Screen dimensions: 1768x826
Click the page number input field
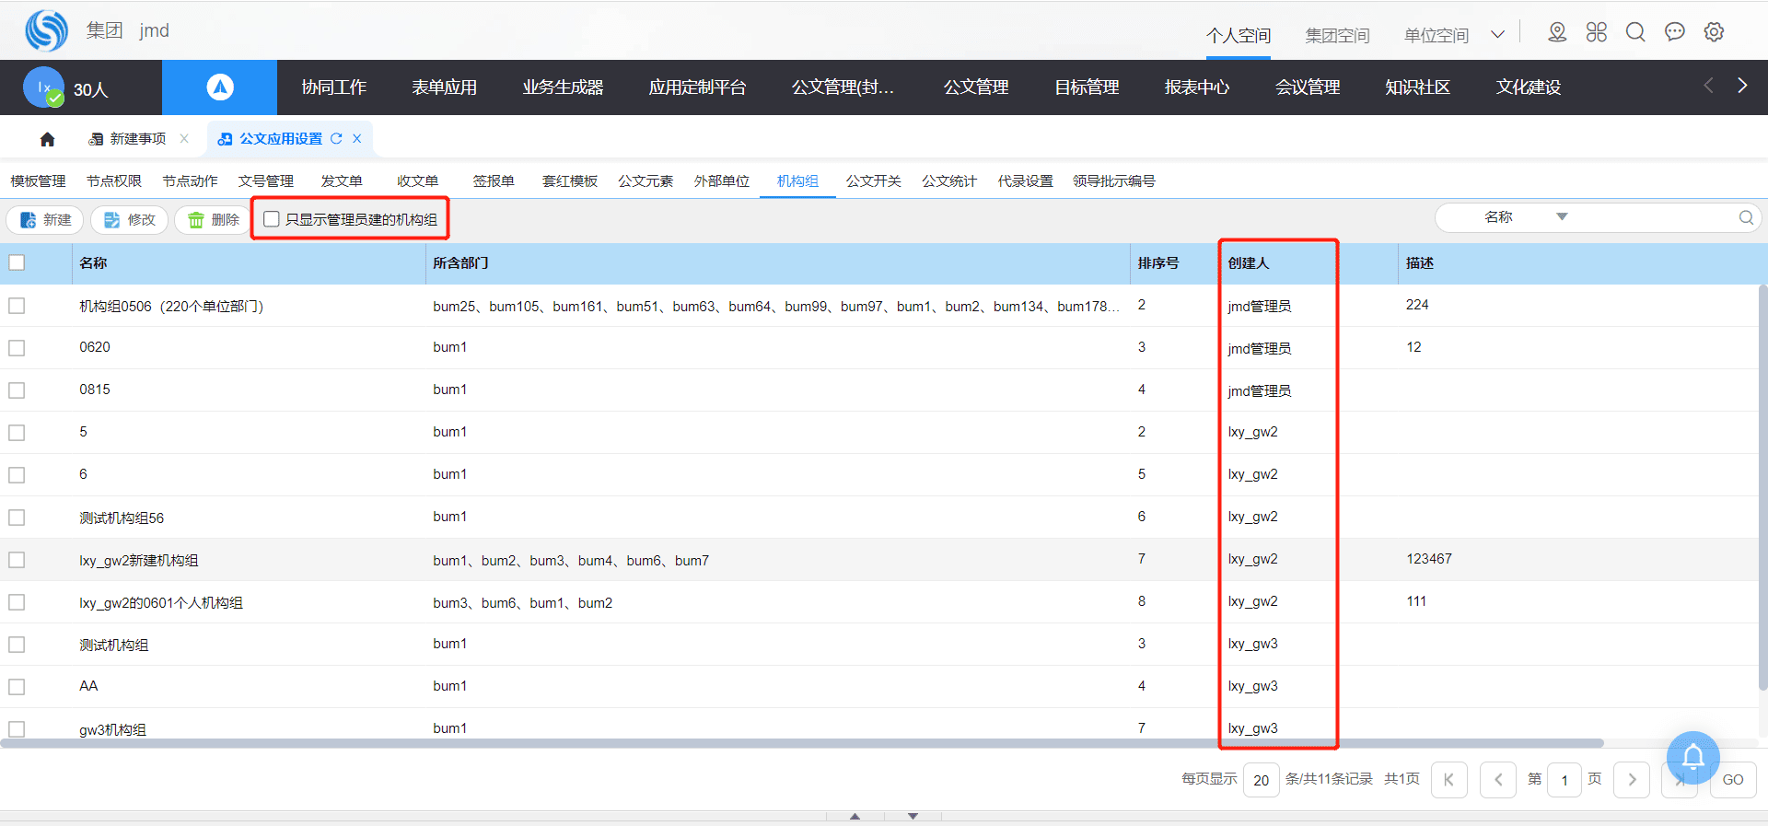click(1564, 780)
